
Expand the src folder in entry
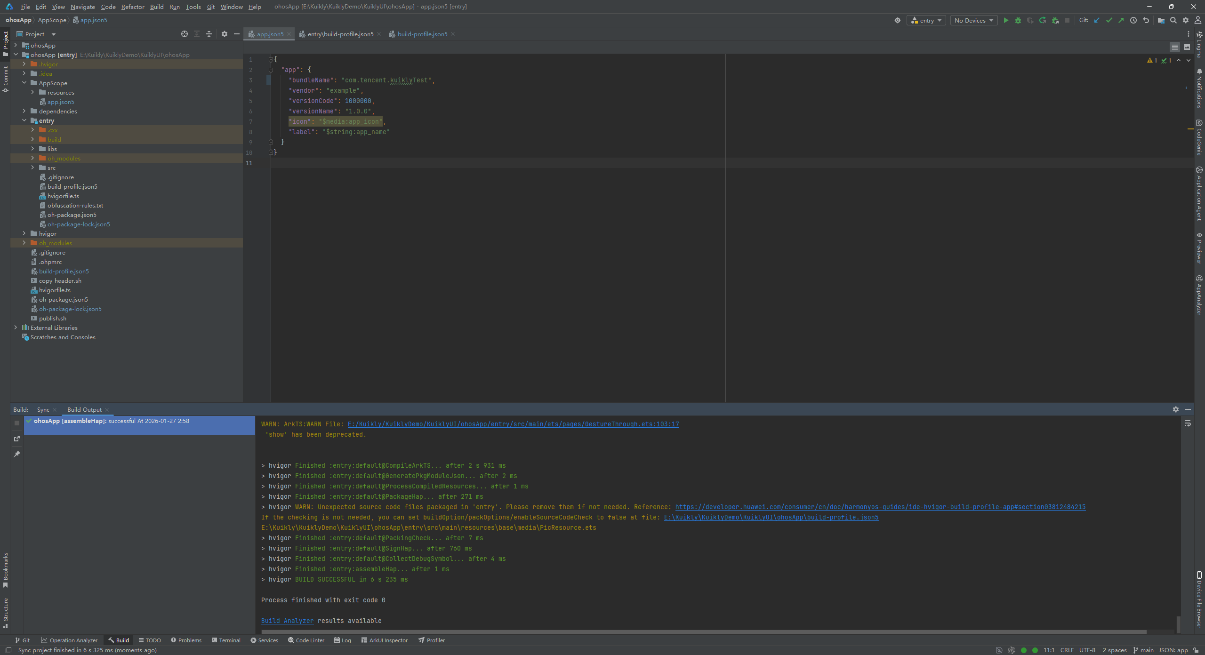click(32, 168)
